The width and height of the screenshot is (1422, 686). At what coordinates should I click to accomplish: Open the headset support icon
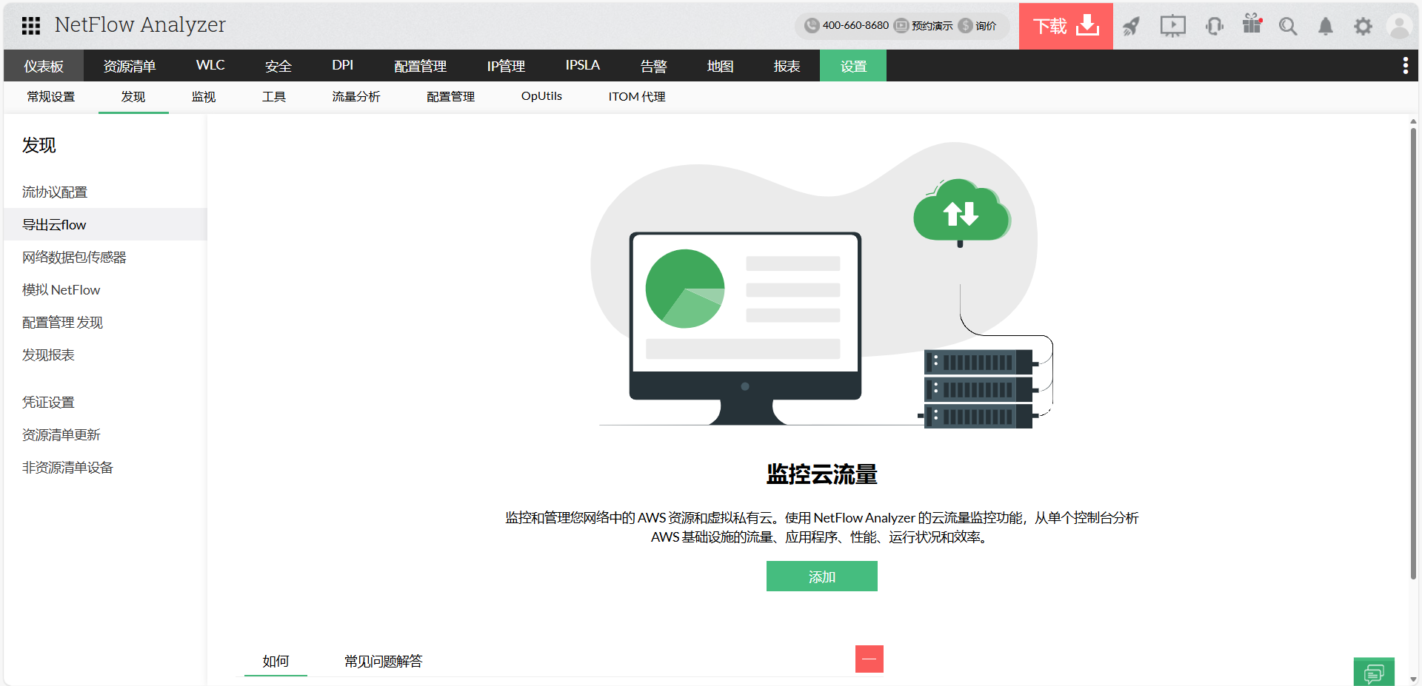click(x=1214, y=27)
